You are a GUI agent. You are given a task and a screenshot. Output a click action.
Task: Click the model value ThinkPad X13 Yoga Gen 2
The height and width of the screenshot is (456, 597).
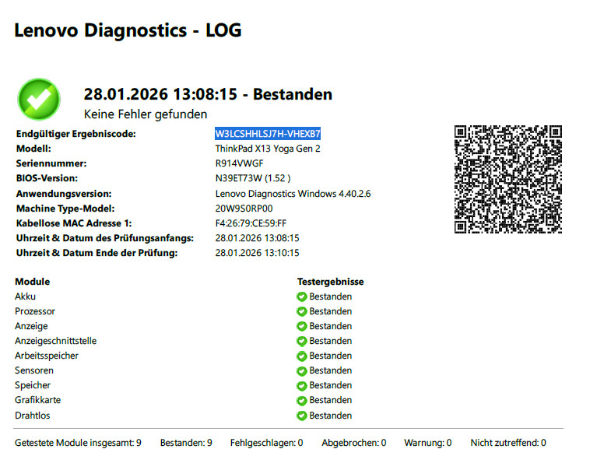tap(268, 149)
